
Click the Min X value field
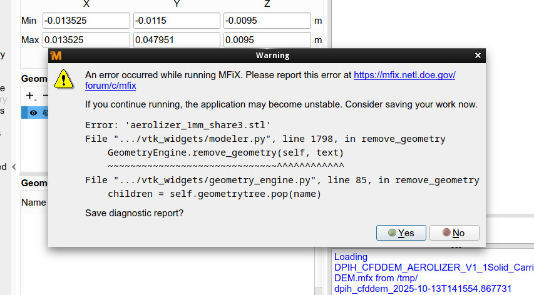tap(85, 21)
